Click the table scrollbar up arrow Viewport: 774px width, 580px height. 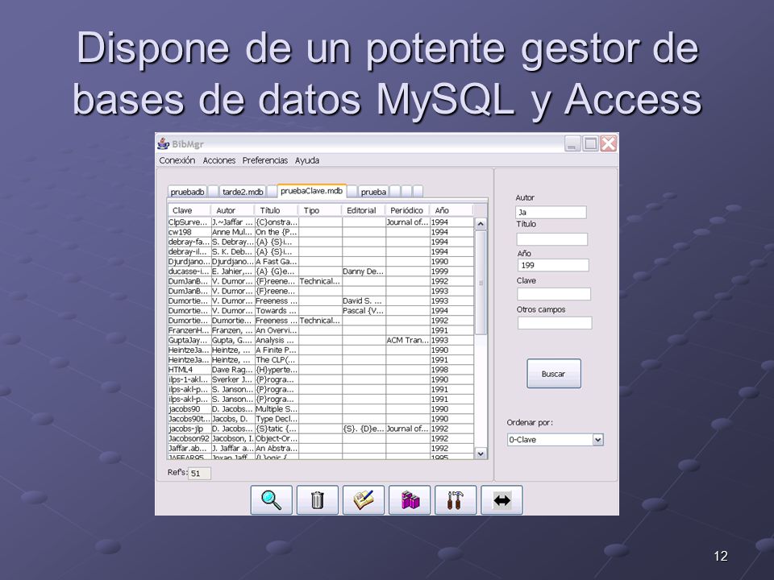click(x=481, y=225)
